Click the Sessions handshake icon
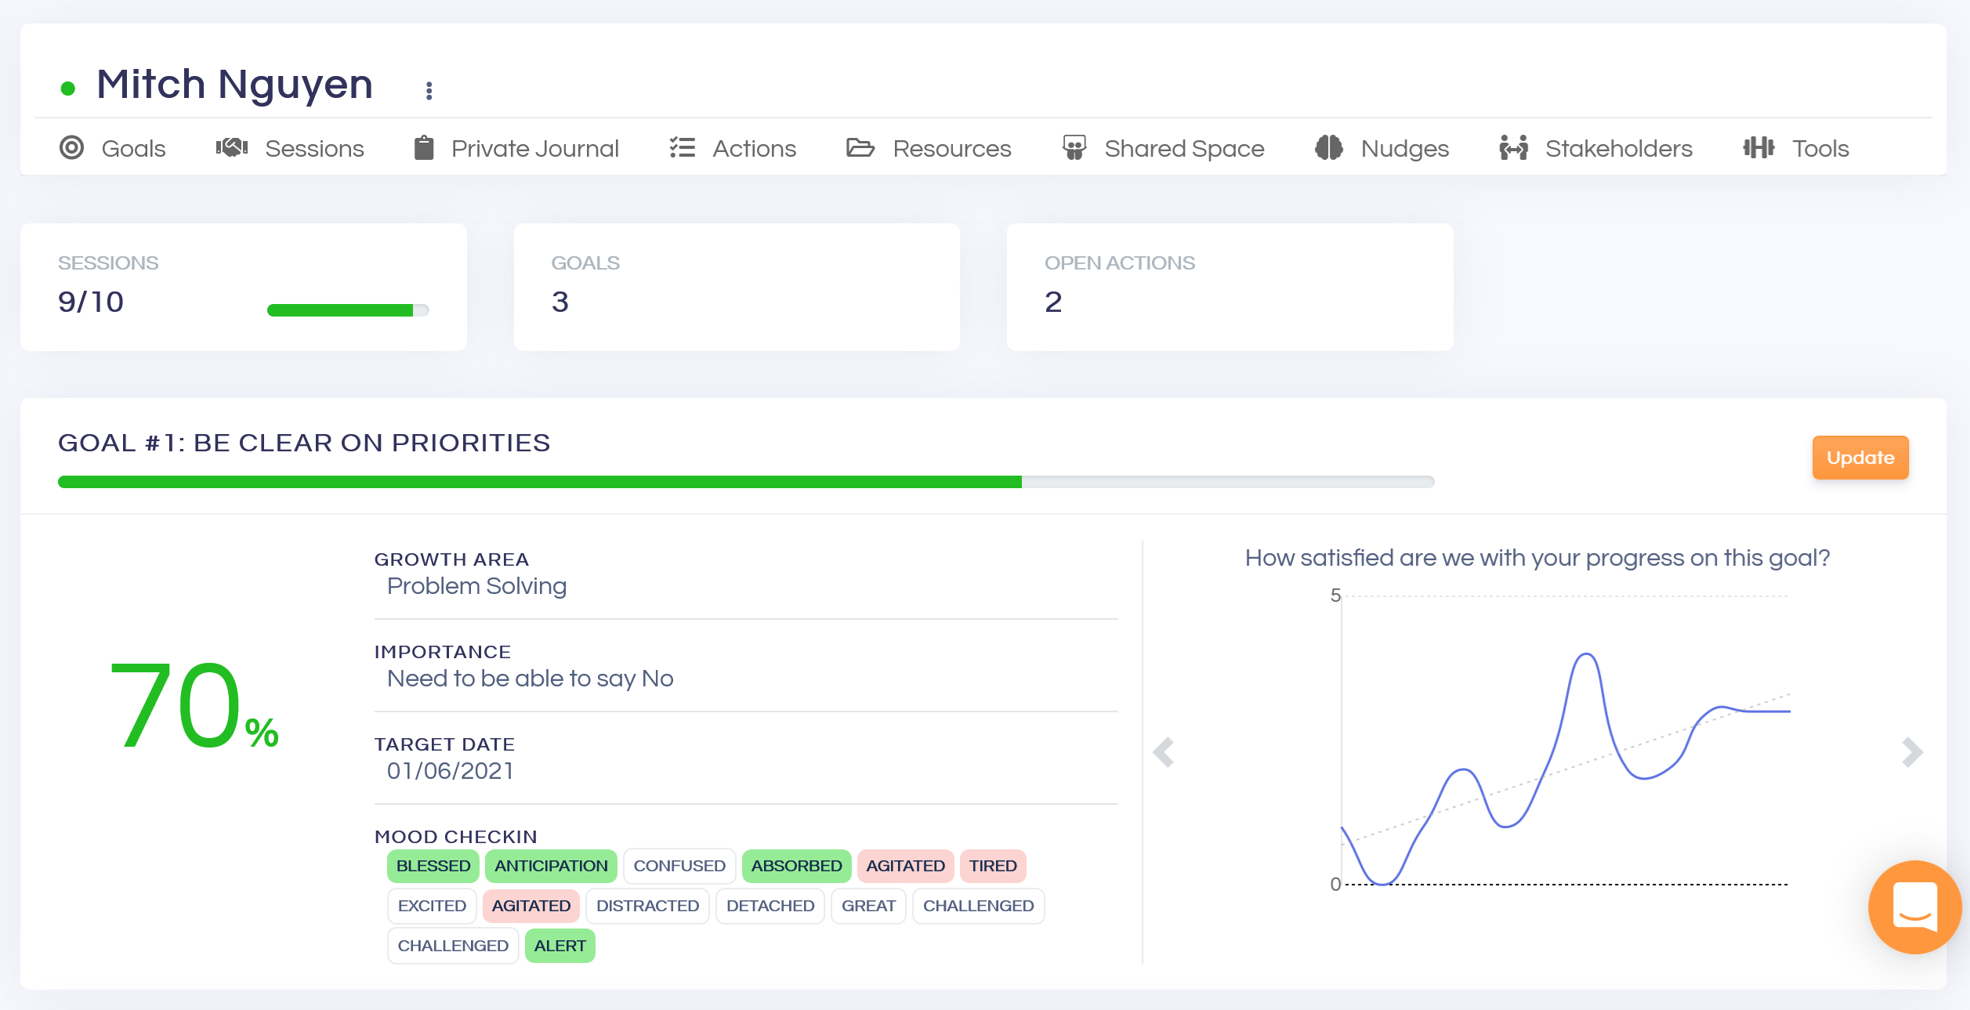The image size is (1970, 1010). pyautogui.click(x=232, y=147)
